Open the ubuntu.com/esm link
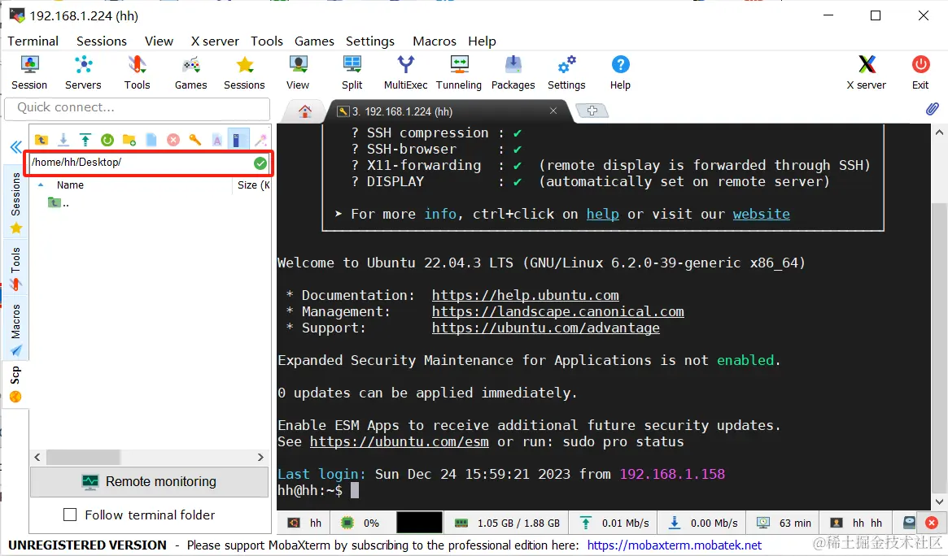The image size is (948, 556). click(399, 441)
